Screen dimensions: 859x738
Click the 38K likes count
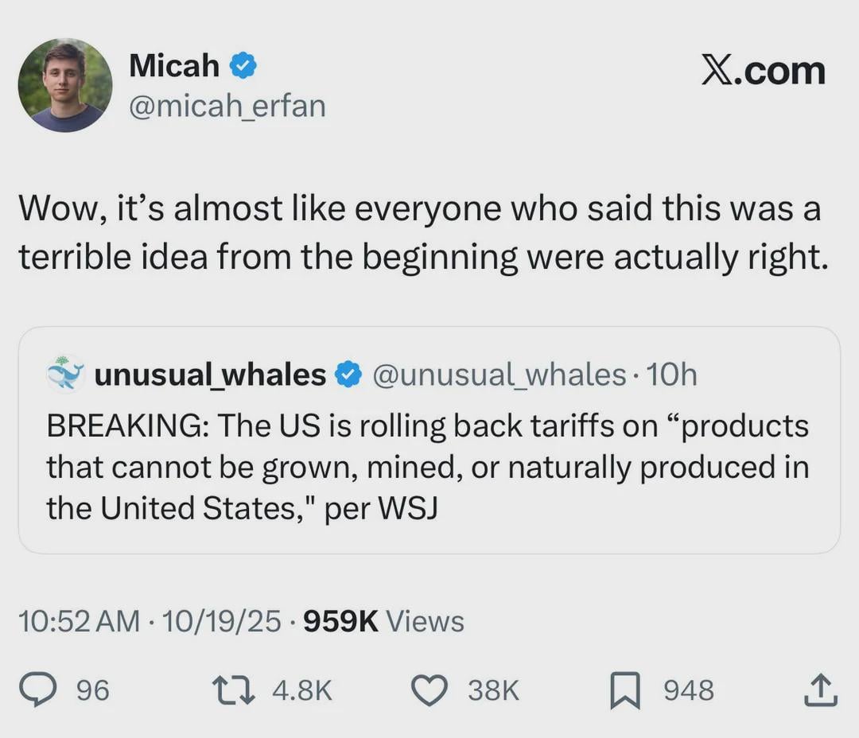point(493,690)
